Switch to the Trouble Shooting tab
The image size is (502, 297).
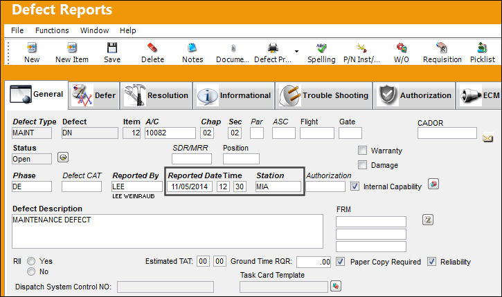323,95
